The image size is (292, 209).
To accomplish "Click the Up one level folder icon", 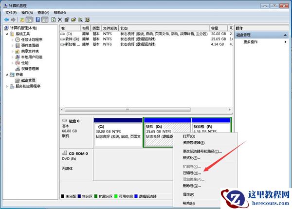I will (22, 19).
